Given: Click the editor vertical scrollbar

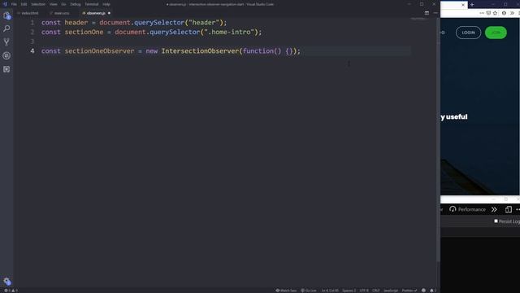Looking at the screenshot, I should coord(439,139).
